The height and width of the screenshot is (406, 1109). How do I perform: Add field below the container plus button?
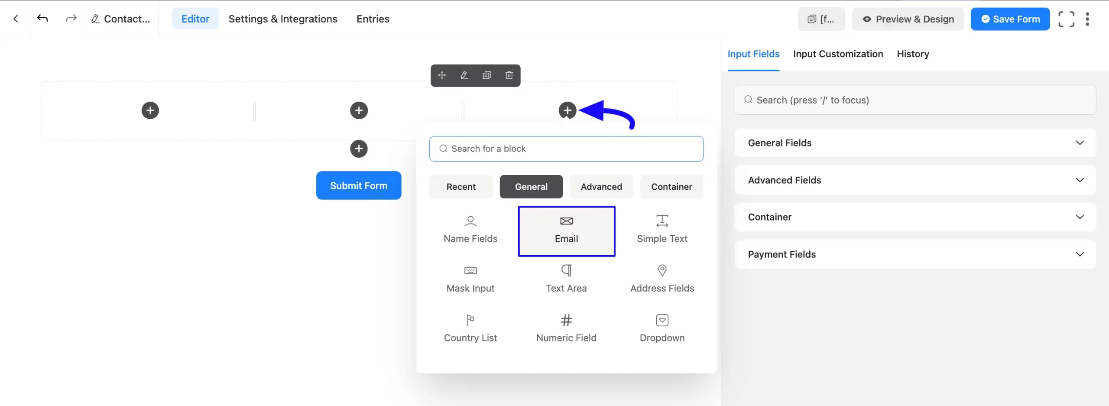tap(359, 149)
